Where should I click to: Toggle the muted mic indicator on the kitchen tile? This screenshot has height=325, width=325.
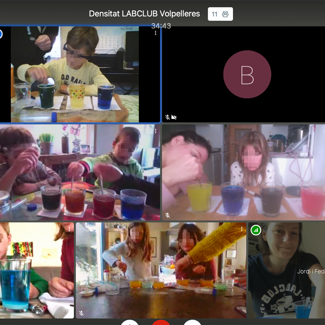pos(167,216)
